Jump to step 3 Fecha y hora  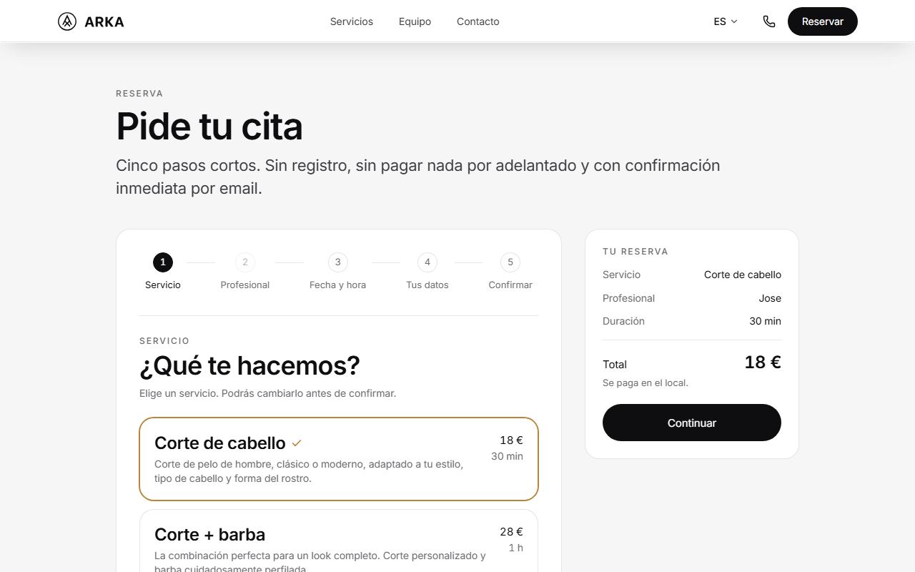(337, 272)
